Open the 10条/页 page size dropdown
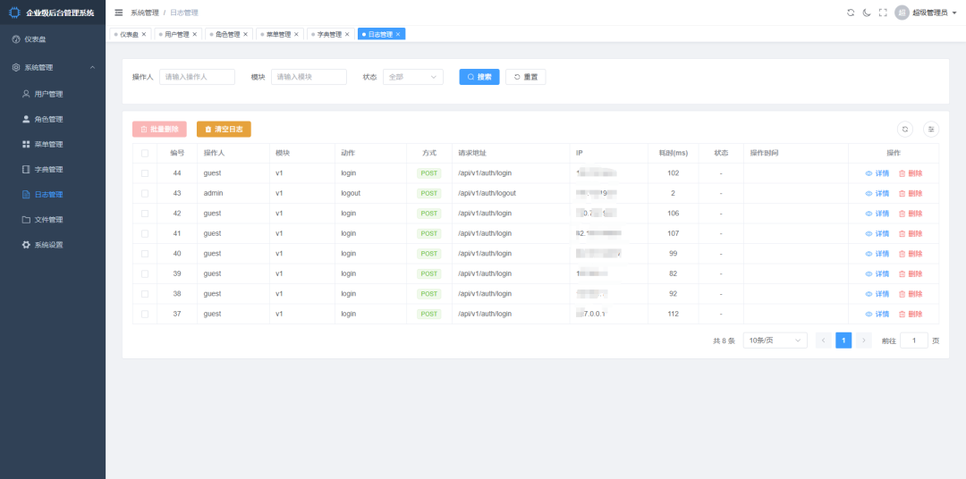Image resolution: width=966 pixels, height=479 pixels. 775,340
